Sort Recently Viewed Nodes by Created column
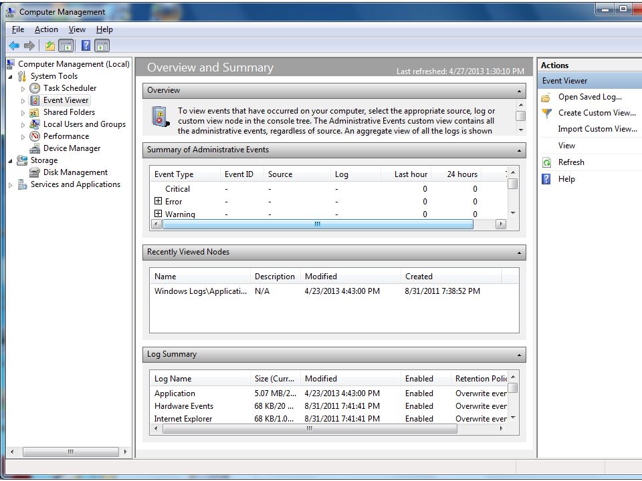Screen dimensions: 642x481 (451, 277)
